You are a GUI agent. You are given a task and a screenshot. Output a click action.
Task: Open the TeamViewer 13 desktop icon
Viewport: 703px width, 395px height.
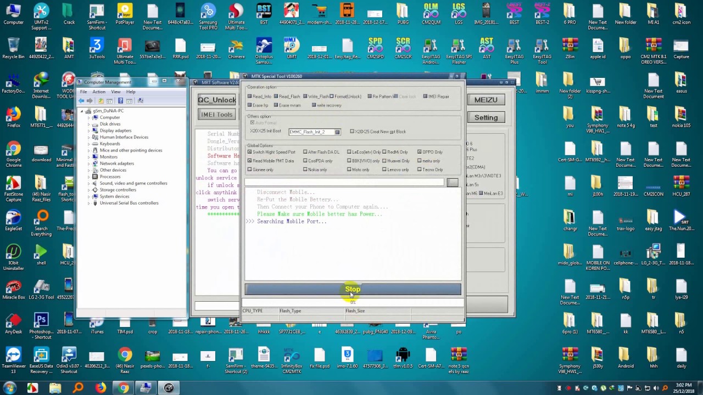click(x=13, y=360)
